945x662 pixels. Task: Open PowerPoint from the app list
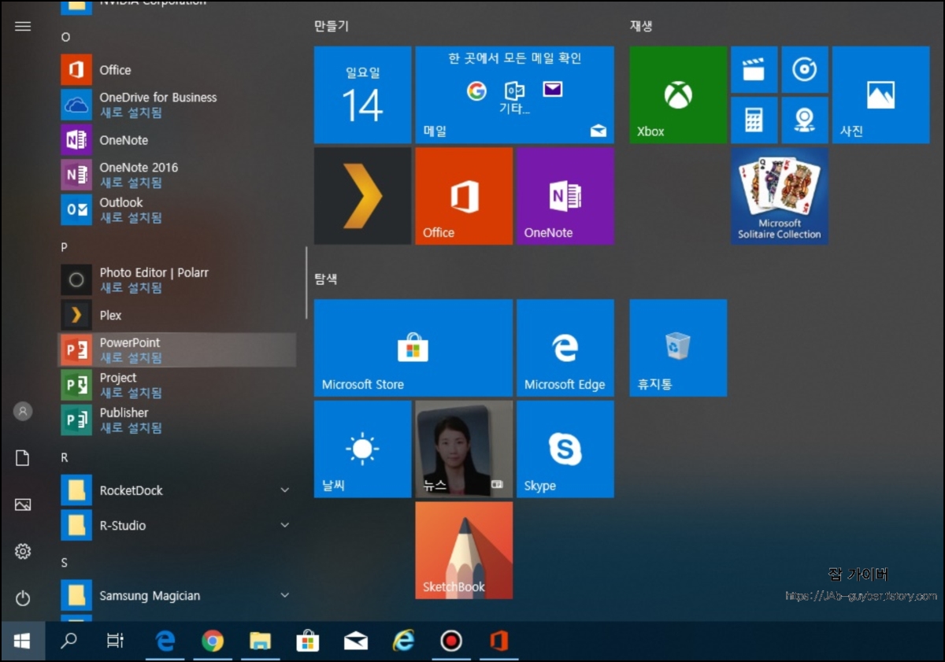pos(177,349)
